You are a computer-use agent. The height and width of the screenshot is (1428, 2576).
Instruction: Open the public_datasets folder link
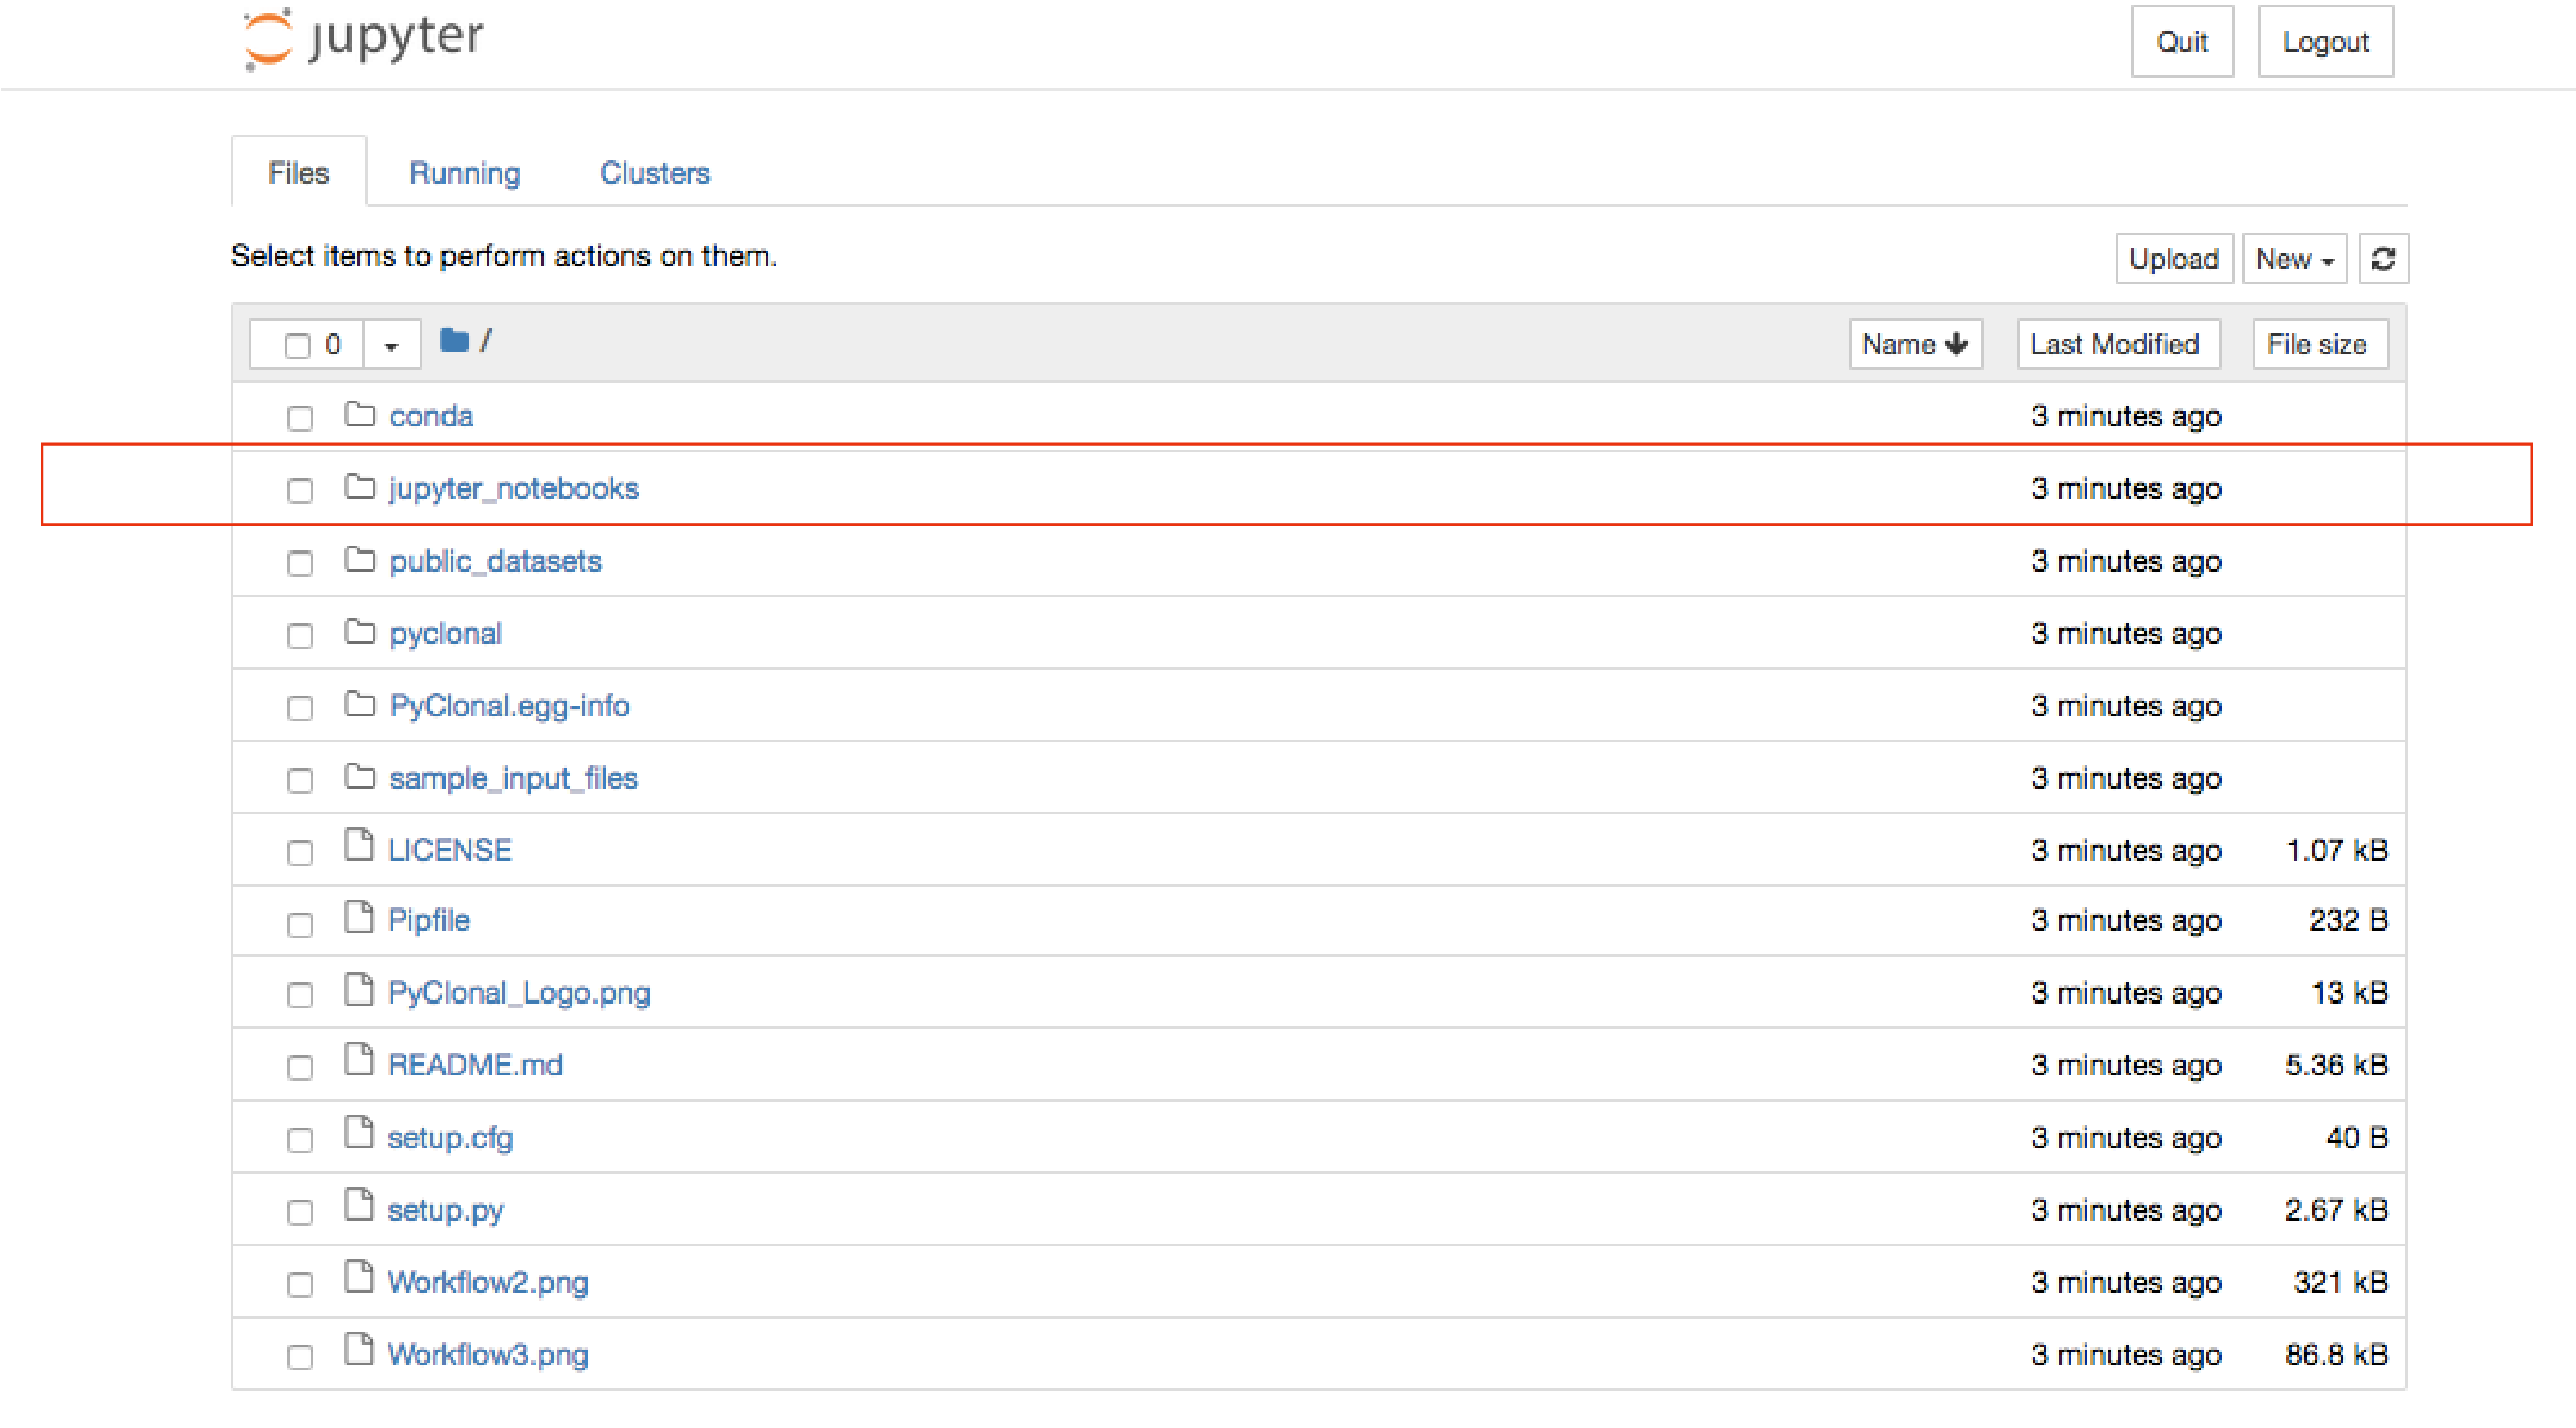[x=495, y=561]
